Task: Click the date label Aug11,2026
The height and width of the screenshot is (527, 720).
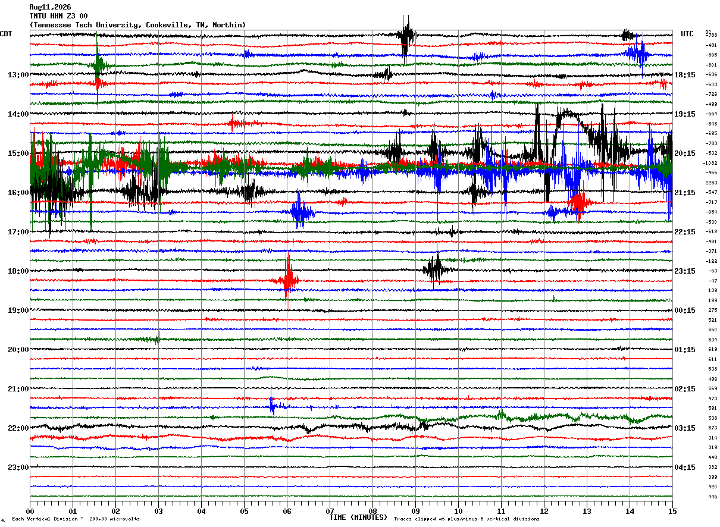Action: [50, 7]
